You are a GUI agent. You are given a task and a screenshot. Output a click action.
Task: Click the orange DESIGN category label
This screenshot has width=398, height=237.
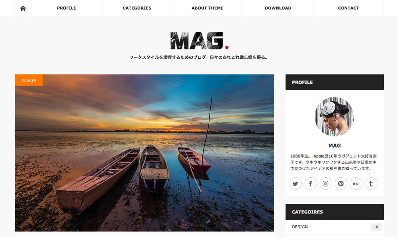pos(29,80)
